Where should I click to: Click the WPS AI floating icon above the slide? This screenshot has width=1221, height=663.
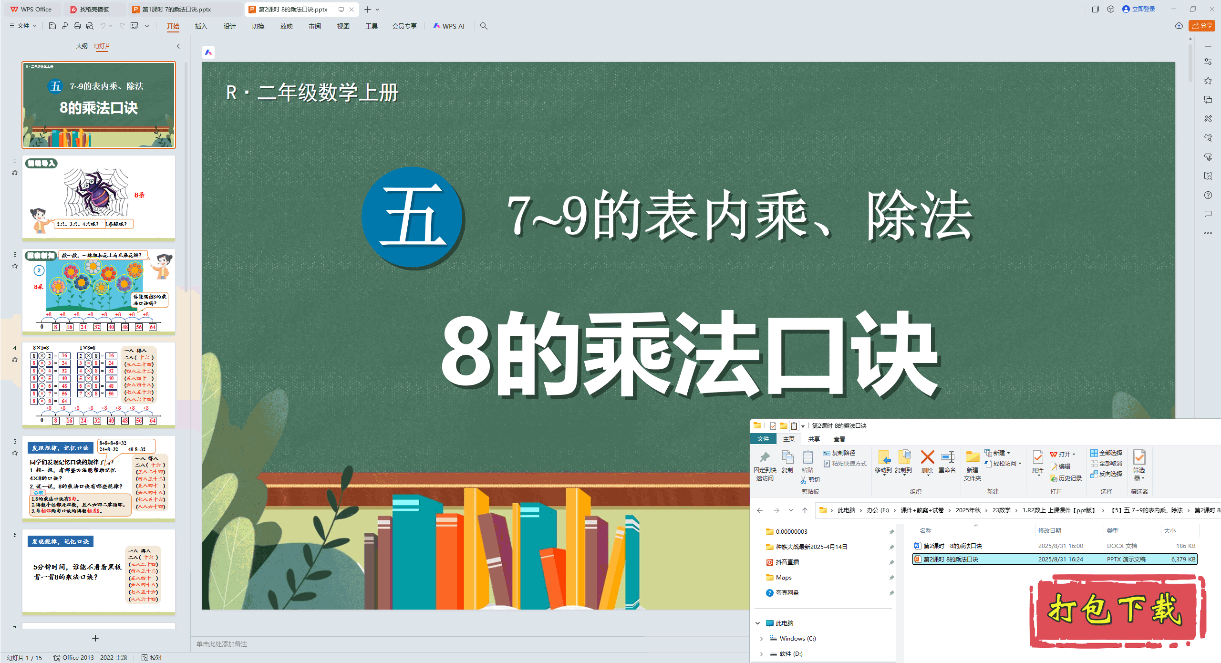pos(208,52)
